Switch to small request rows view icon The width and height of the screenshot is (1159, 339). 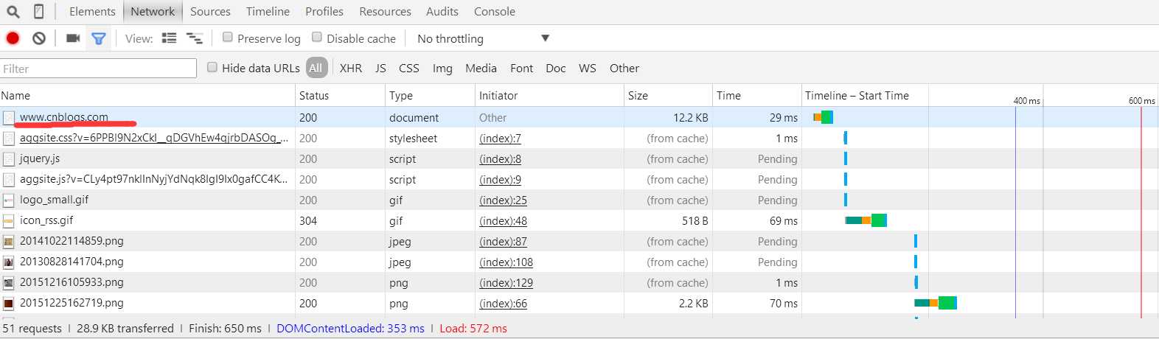[x=195, y=38]
